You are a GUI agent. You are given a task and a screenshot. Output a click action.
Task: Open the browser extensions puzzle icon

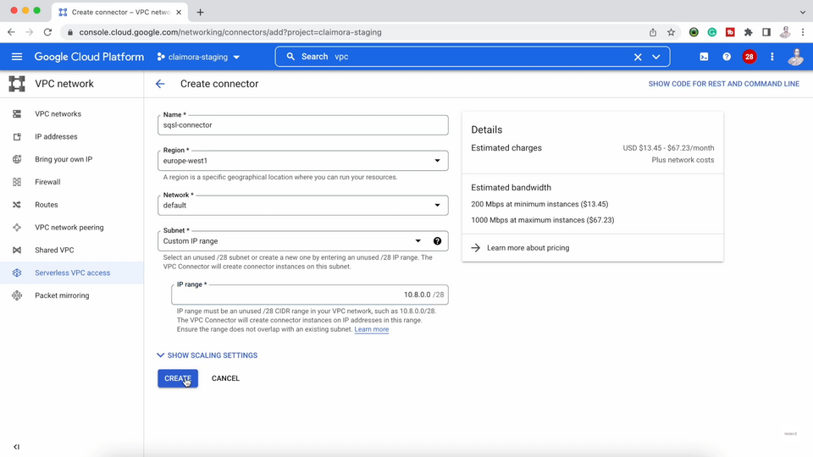pyautogui.click(x=748, y=32)
